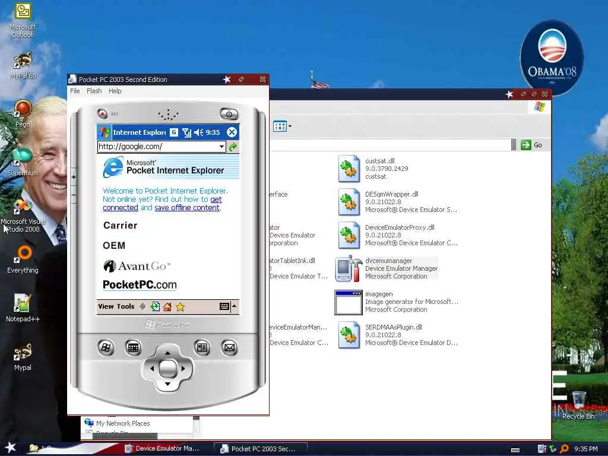Click the D-pad left arrow
608x456 pixels.
coord(151,368)
